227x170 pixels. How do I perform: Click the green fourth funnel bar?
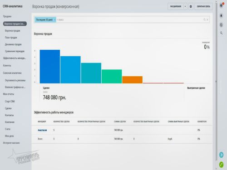point(112,76)
